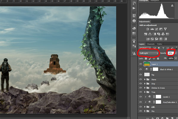Select the Levels 1 layer mask thumbnail
This screenshot has width=178, height=119.
(x=158, y=97)
